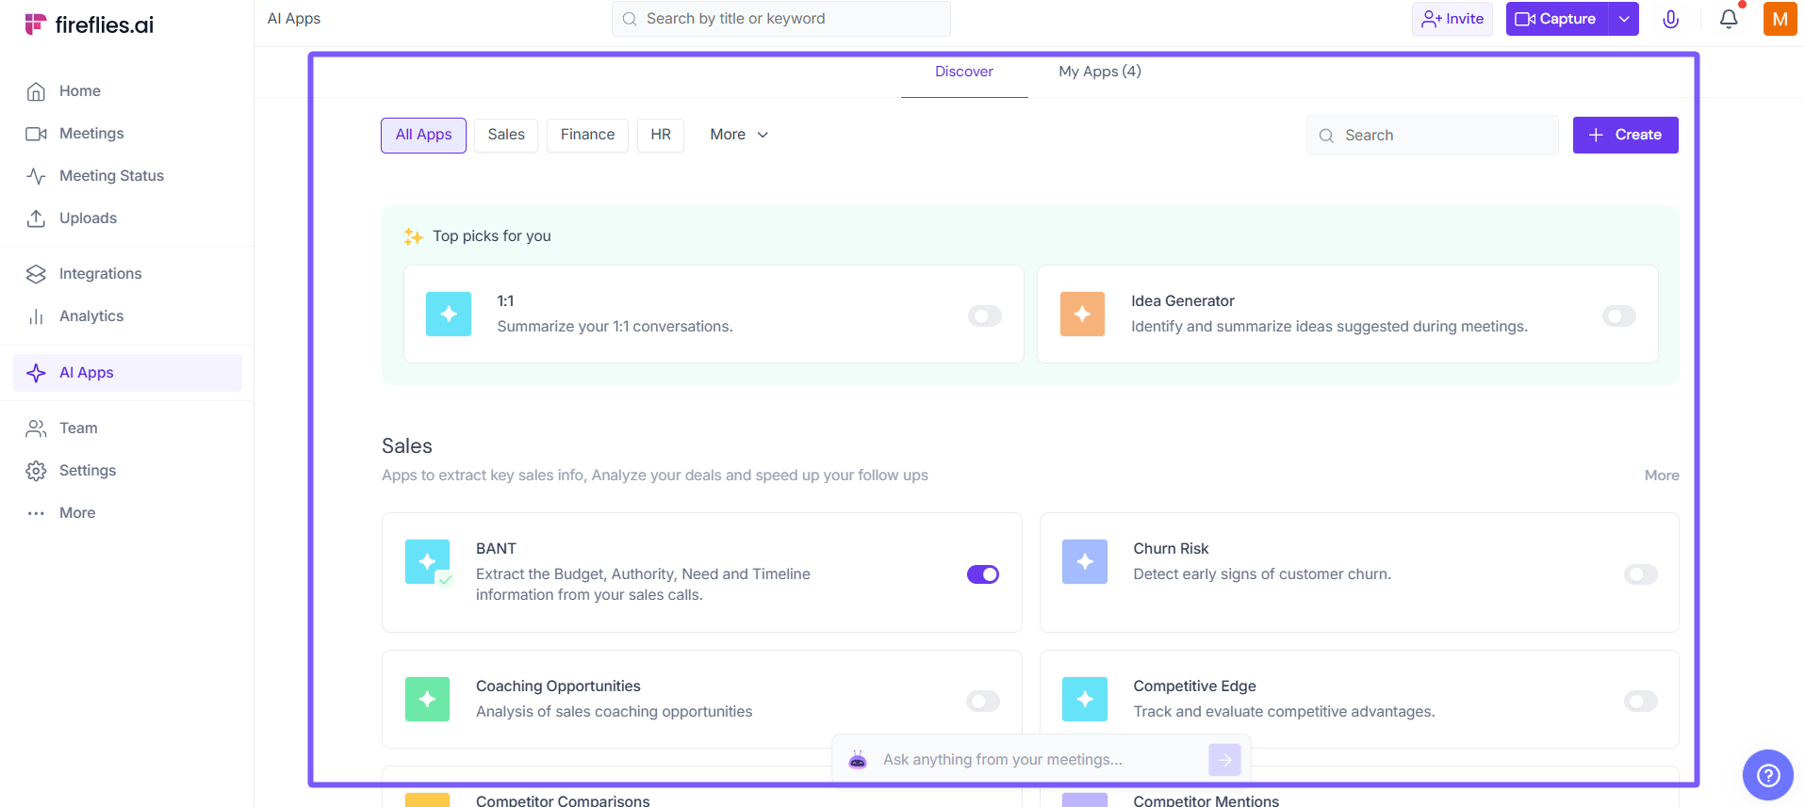This screenshot has width=1805, height=807.
Task: Click the BANT app icon
Action: pyautogui.click(x=428, y=562)
